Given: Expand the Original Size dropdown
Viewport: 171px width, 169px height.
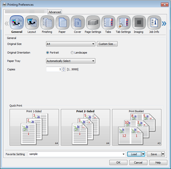Looking at the screenshot, I should pyautogui.click(x=70, y=44).
